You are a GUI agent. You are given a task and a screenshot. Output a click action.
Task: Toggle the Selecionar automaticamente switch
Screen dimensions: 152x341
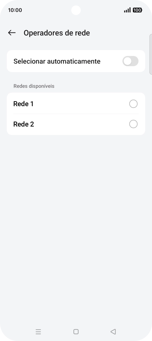click(x=130, y=61)
